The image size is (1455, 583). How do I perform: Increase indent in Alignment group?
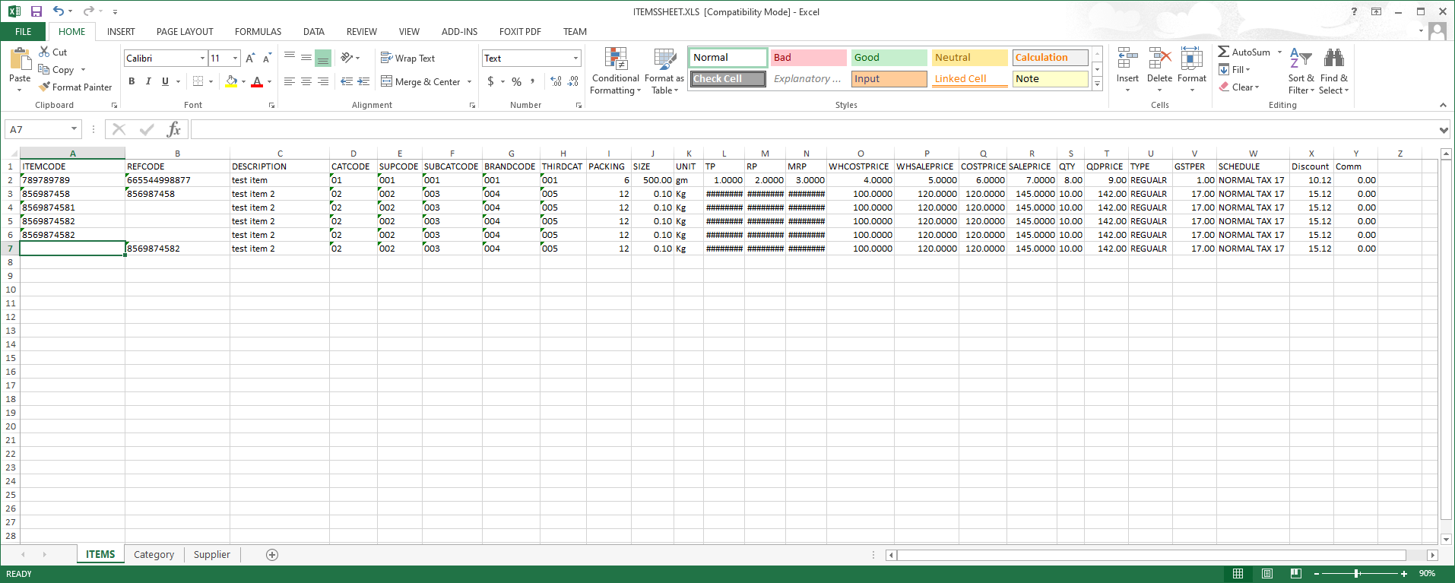(x=364, y=81)
